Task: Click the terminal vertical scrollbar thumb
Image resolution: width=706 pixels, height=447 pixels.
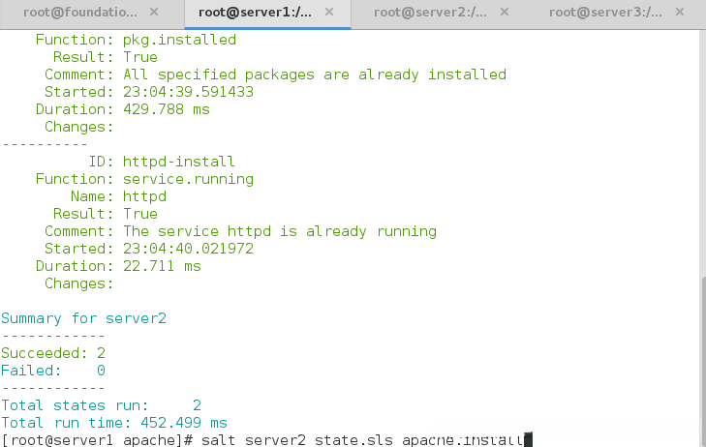Action: [703, 362]
